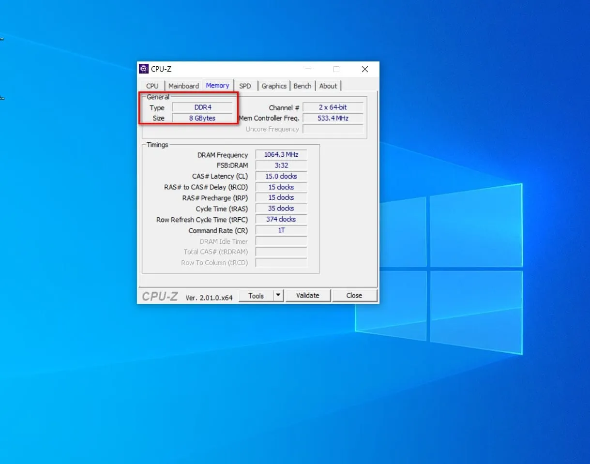Click the DRAM Frequency value field
590x464 pixels.
281,155
